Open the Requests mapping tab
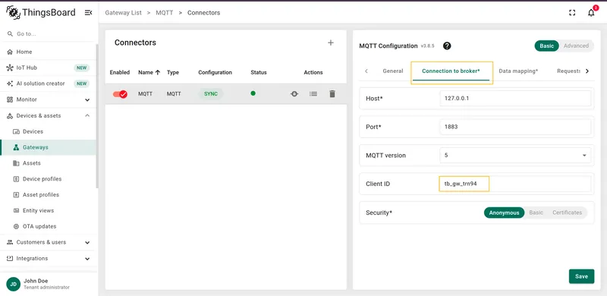The height and width of the screenshot is (296, 607). (568, 71)
